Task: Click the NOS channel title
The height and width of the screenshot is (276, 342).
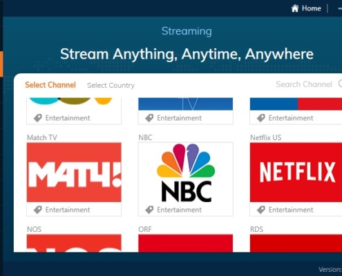Action: (x=34, y=229)
